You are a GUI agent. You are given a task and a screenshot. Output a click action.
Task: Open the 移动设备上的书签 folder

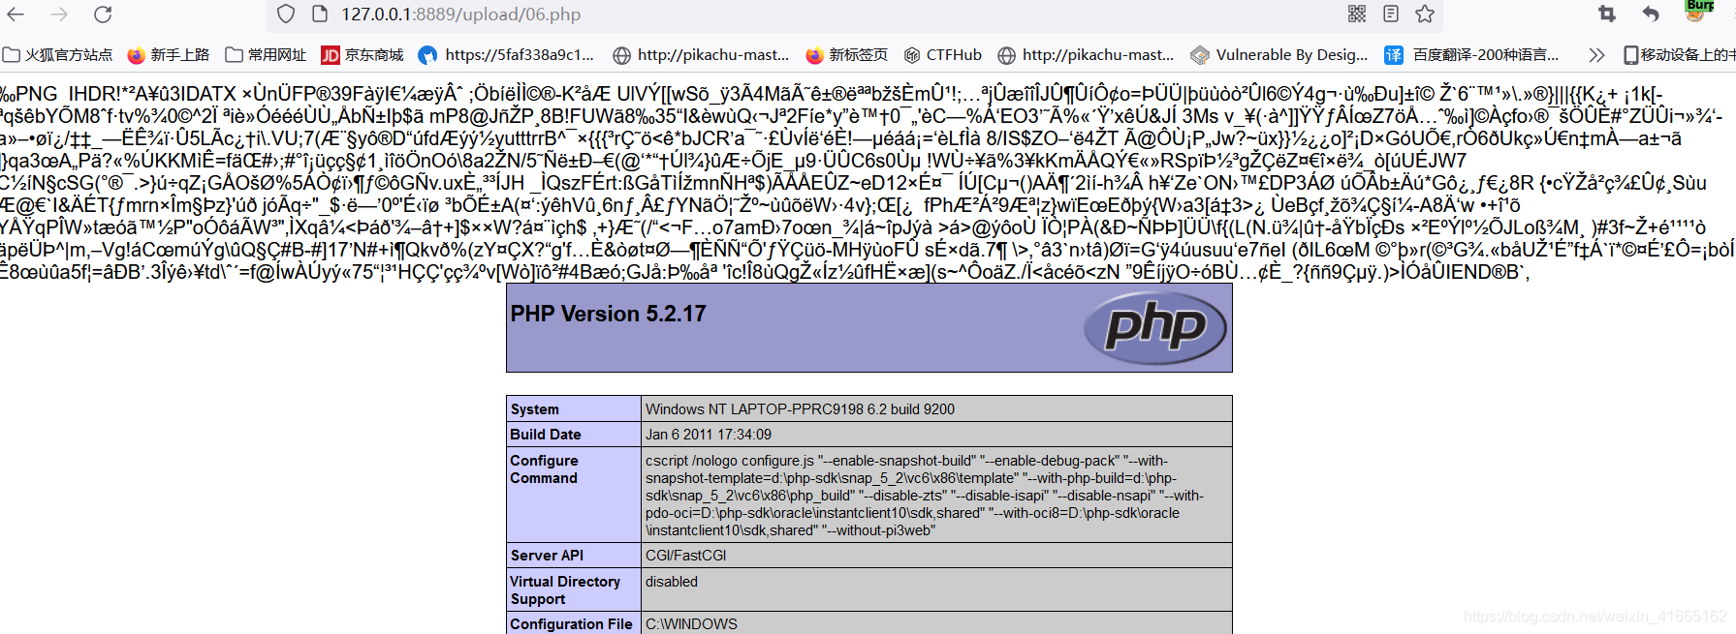1679,55
